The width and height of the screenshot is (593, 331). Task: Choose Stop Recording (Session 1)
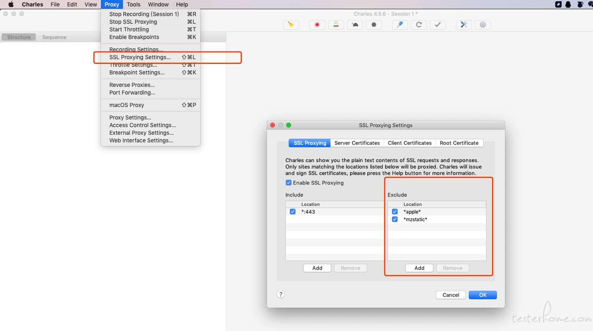(x=150, y=14)
